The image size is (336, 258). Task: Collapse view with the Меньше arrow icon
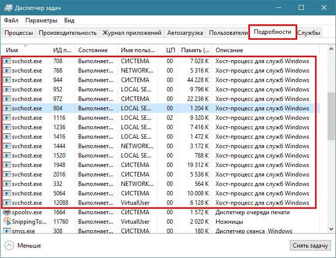tap(9, 246)
